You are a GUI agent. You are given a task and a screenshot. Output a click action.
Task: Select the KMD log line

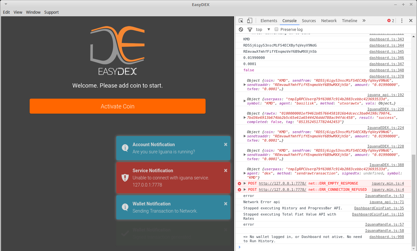click(x=247, y=39)
